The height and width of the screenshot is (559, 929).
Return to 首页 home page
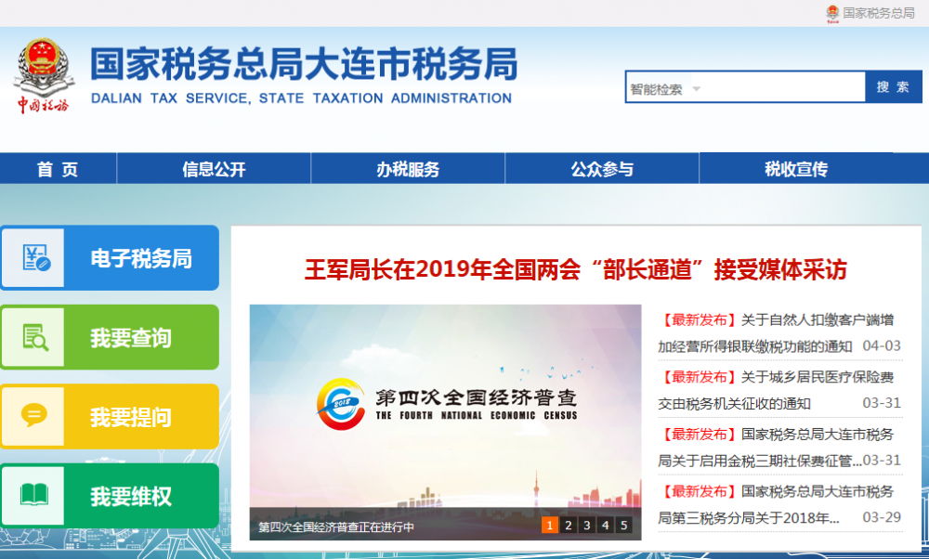[58, 168]
